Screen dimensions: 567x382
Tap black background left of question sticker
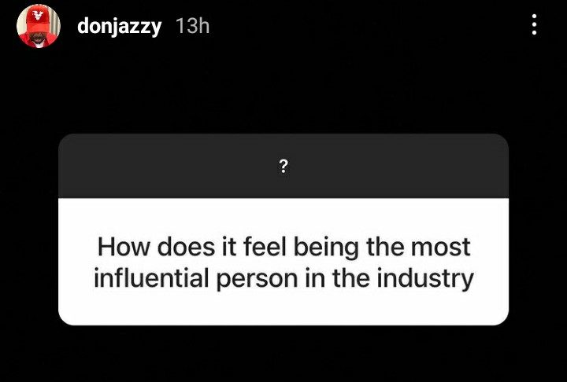pyautogui.click(x=28, y=230)
